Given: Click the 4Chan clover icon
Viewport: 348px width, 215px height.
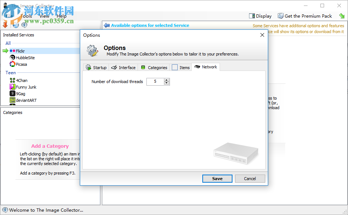Looking at the screenshot, I should point(13,80).
